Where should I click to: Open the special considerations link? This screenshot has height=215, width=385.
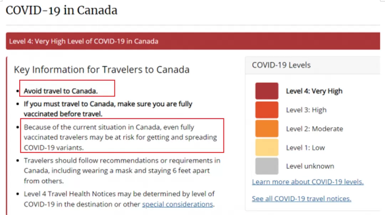click(178, 204)
